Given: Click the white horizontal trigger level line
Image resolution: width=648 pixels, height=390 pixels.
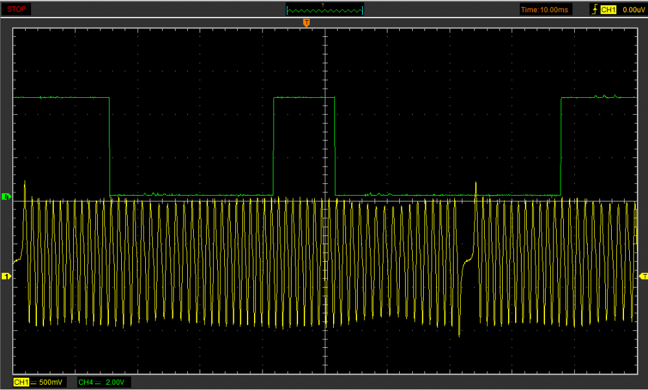Looking at the screenshot, I should click(402, 201).
